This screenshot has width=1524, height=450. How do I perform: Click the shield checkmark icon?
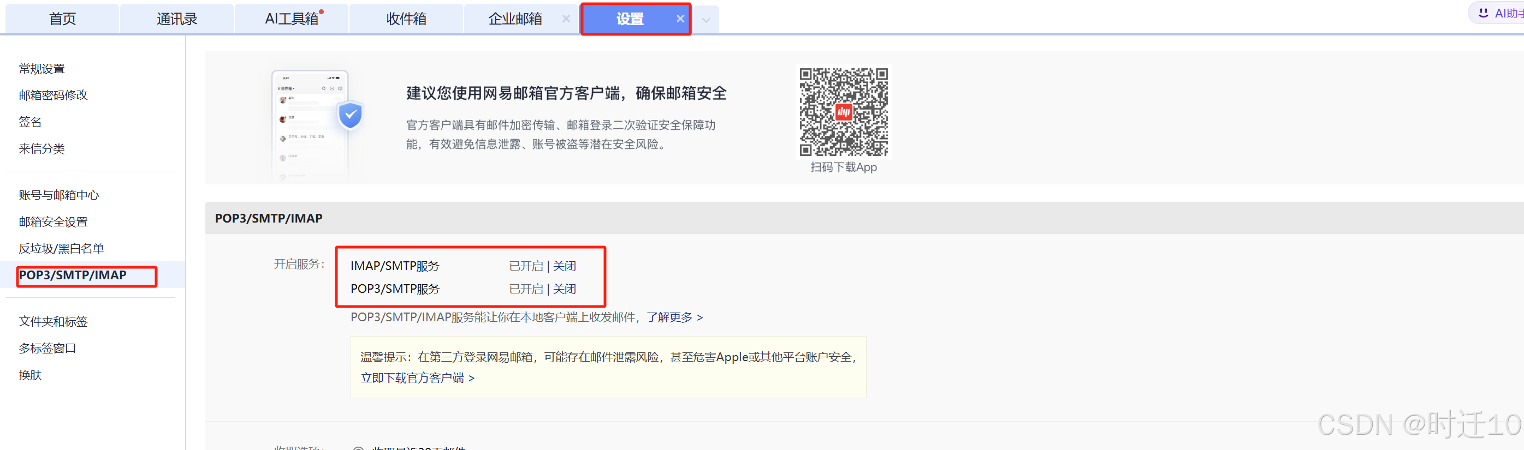tap(350, 115)
